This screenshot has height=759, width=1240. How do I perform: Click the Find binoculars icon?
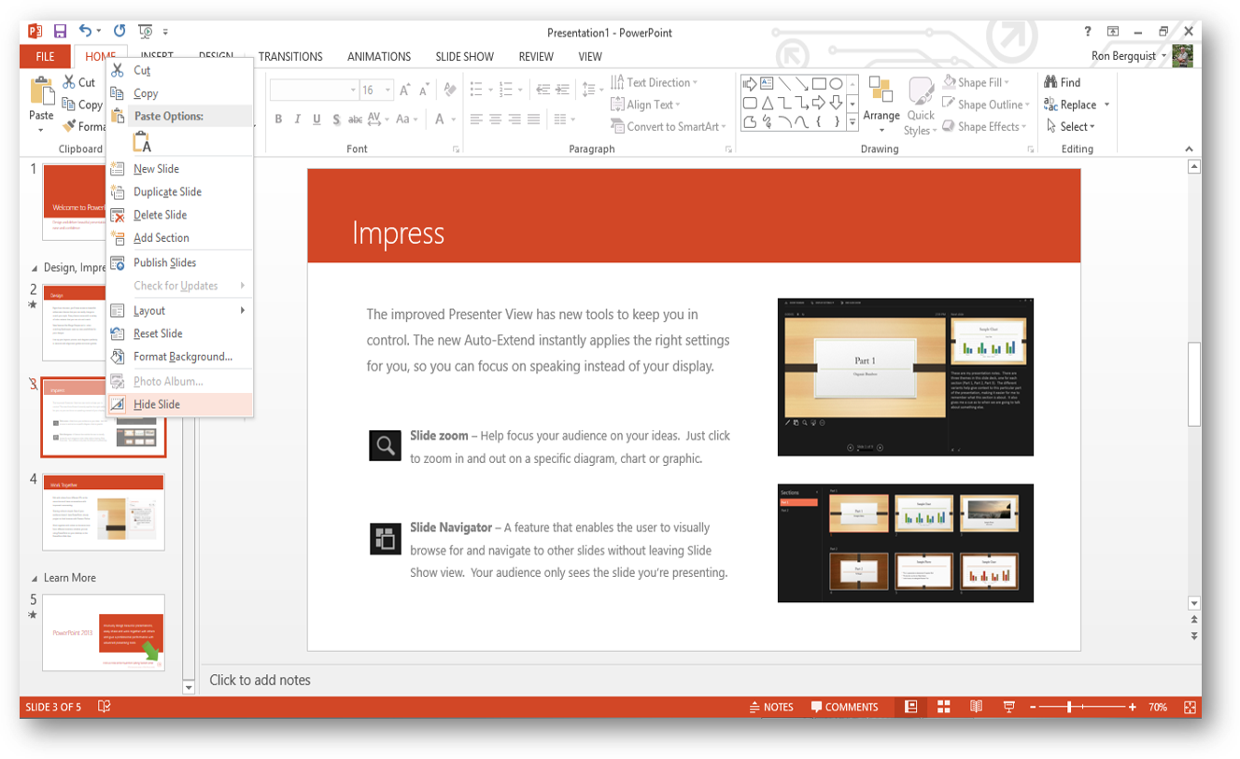tap(1050, 82)
